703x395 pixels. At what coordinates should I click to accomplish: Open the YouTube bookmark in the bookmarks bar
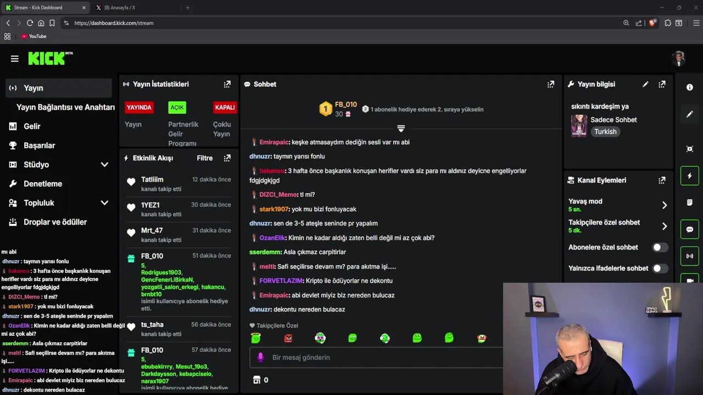(x=34, y=36)
